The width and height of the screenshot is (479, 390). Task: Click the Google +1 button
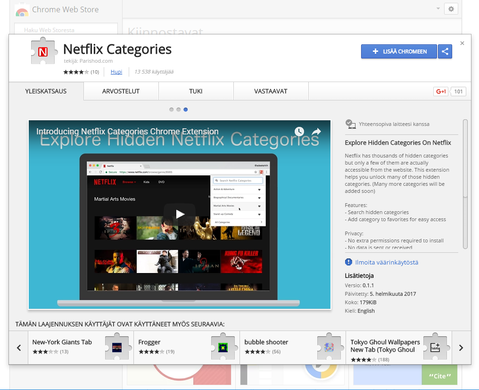coord(441,91)
